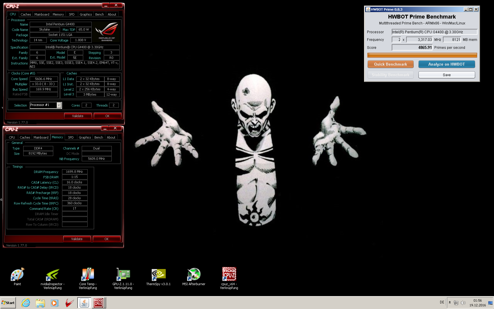
Task: Click the Core Speed value 5606.6 MHz
Action: click(44, 79)
